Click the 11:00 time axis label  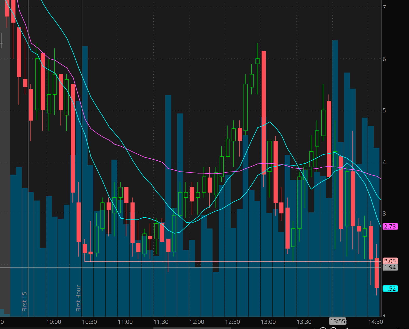[x=125, y=322]
